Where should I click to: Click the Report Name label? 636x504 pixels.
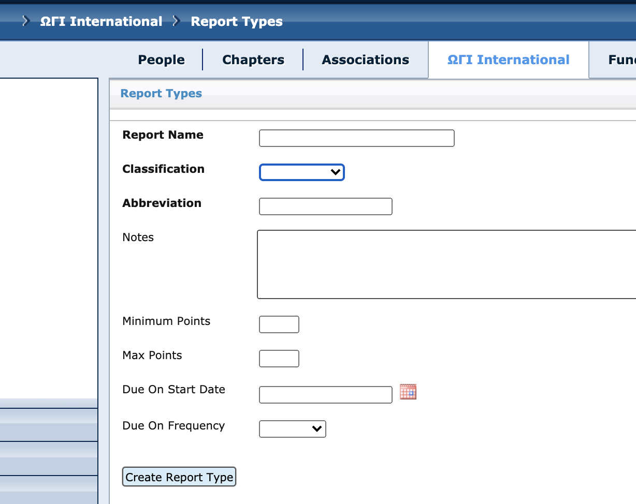163,135
